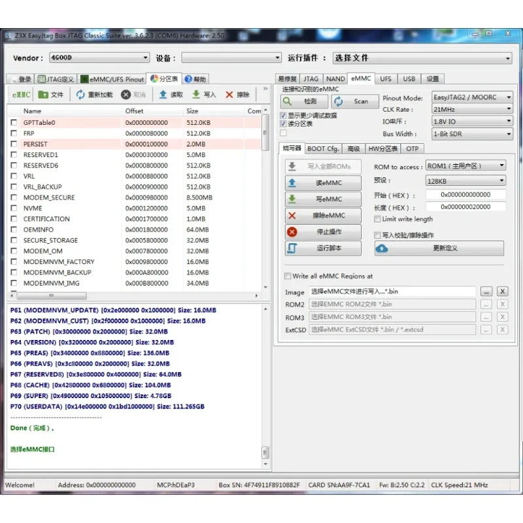Viewport: 523px width, 523px height.
Task: Open the BOOT Cfg. tab
Action: 323,148
